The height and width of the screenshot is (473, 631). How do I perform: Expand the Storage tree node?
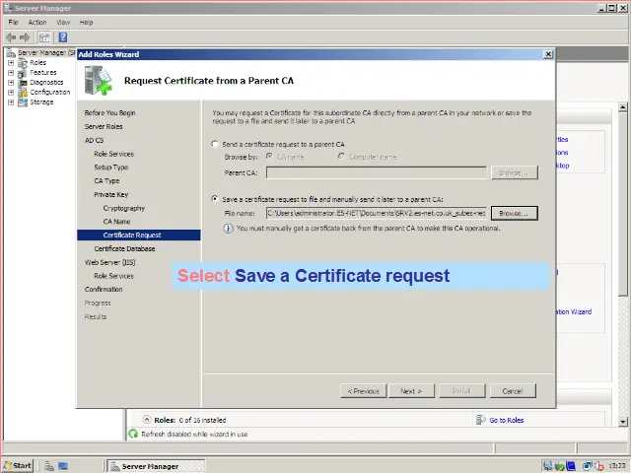[x=11, y=102]
